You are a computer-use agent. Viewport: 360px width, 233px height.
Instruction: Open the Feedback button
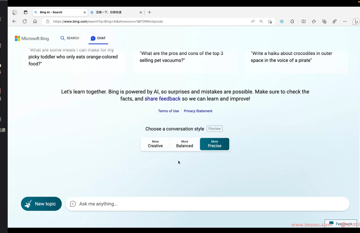[x=340, y=224]
